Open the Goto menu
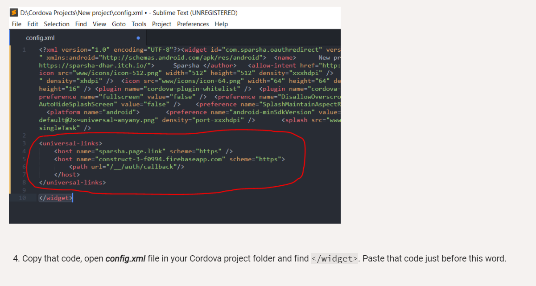Image resolution: width=536 pixels, height=286 pixels. 118,24
